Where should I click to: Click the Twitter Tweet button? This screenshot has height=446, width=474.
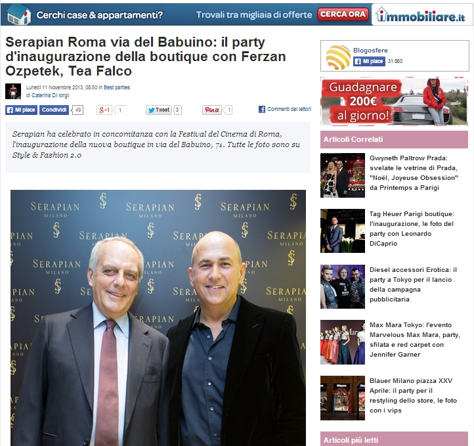point(159,110)
